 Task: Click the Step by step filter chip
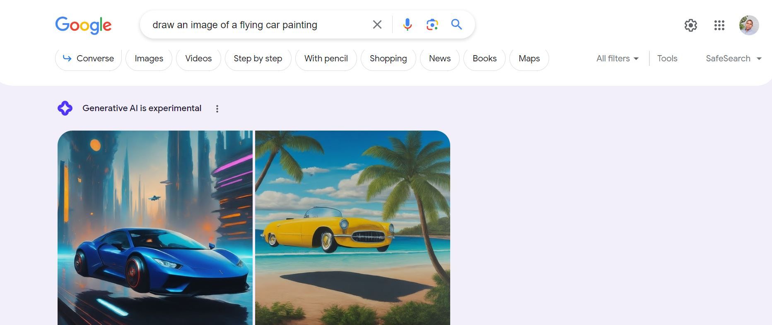(258, 58)
